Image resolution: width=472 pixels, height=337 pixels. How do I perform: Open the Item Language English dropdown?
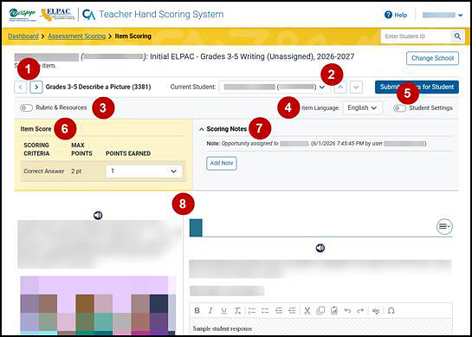[x=362, y=107]
